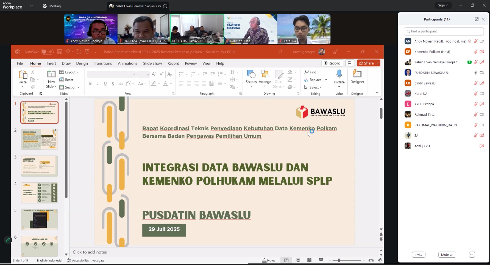The width and height of the screenshot is (490, 265).
Task: Switch to the Animations tab
Action: [127, 63]
